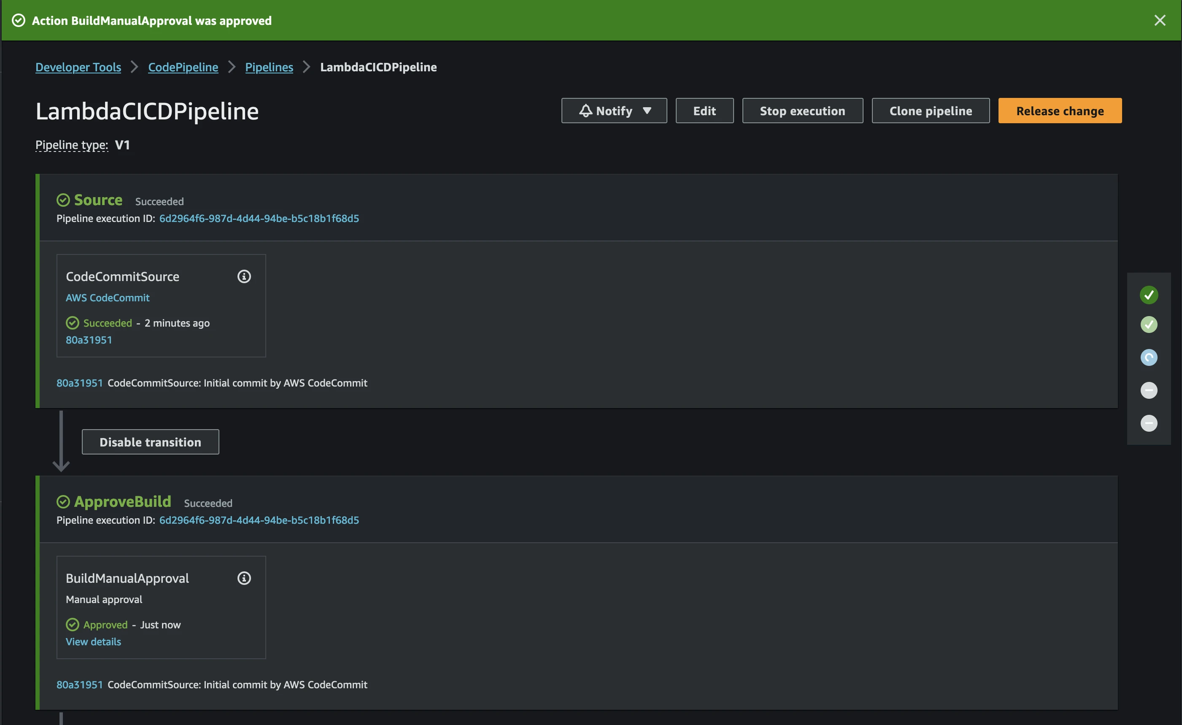Open commit 80a31951 in the CodeCommitSource card
1182x725 pixels.
point(89,340)
